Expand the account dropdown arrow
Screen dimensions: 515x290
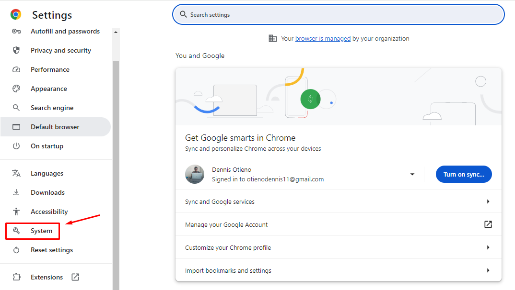[412, 175]
